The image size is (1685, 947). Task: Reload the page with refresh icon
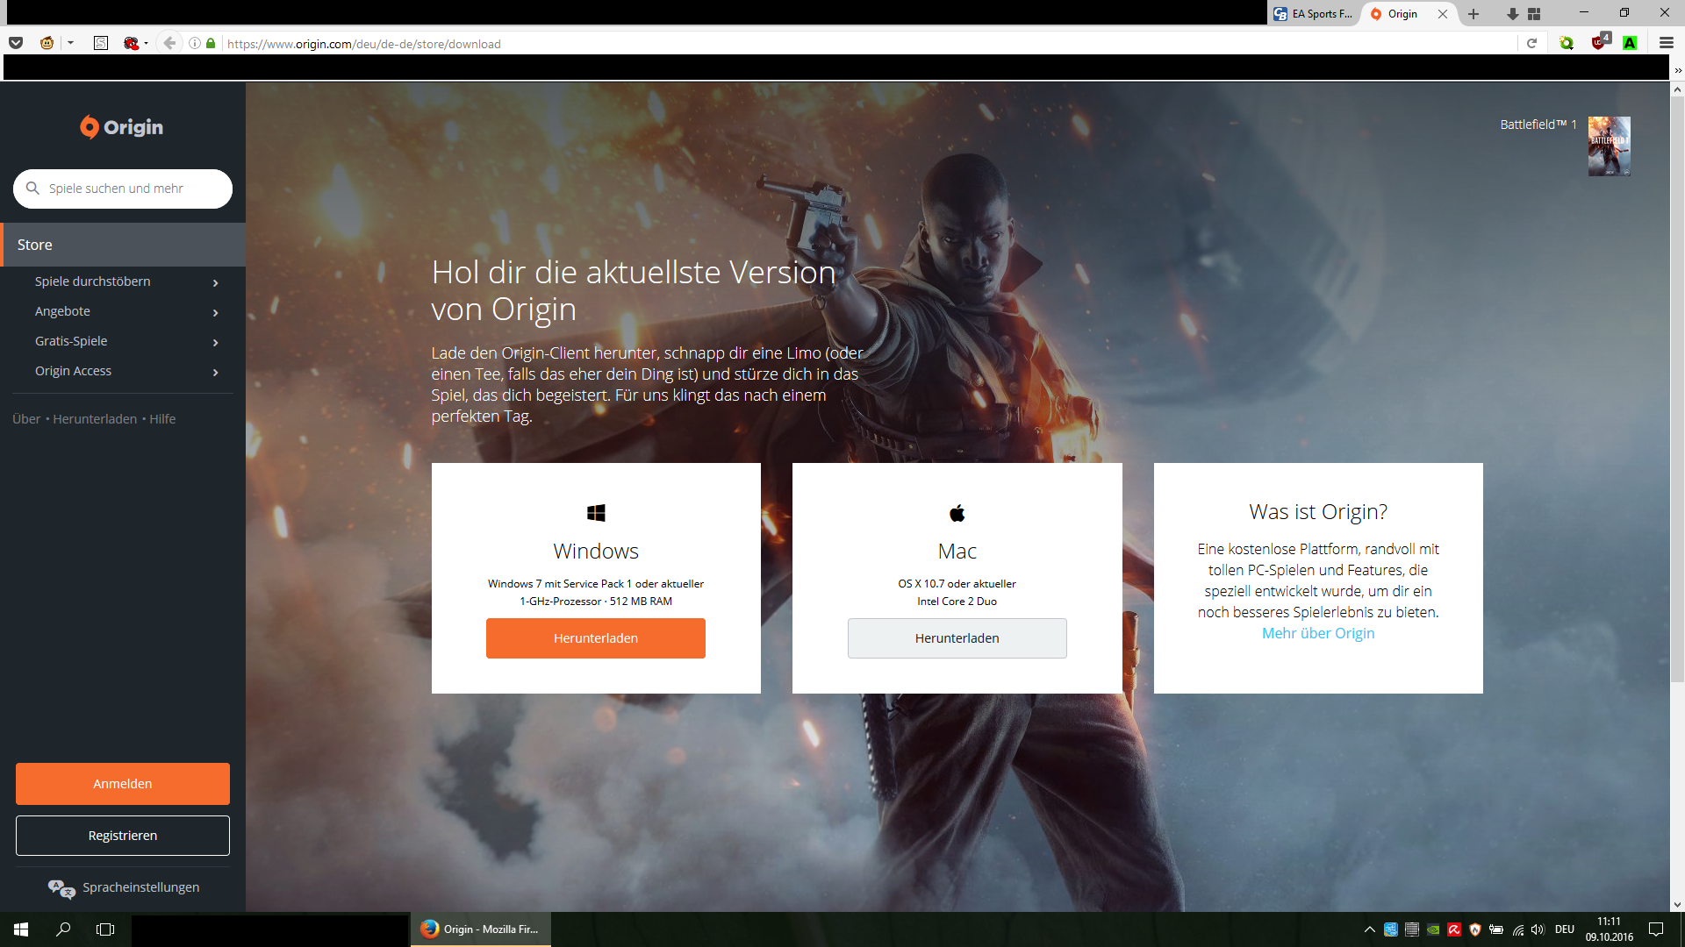coord(1532,43)
